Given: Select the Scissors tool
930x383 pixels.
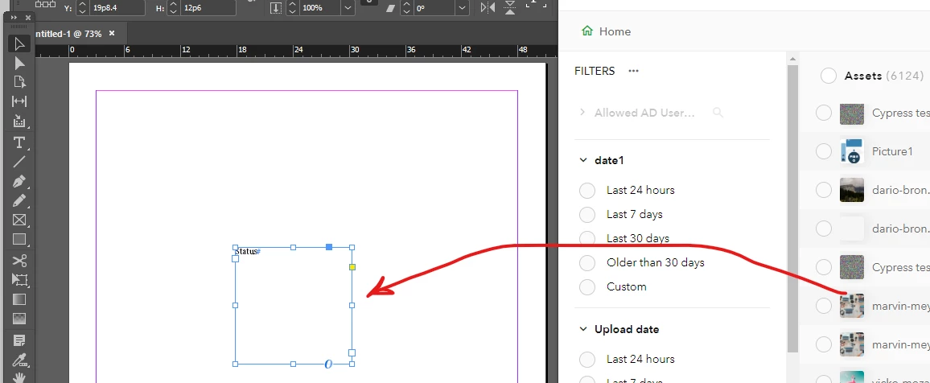Looking at the screenshot, I should click(x=19, y=261).
